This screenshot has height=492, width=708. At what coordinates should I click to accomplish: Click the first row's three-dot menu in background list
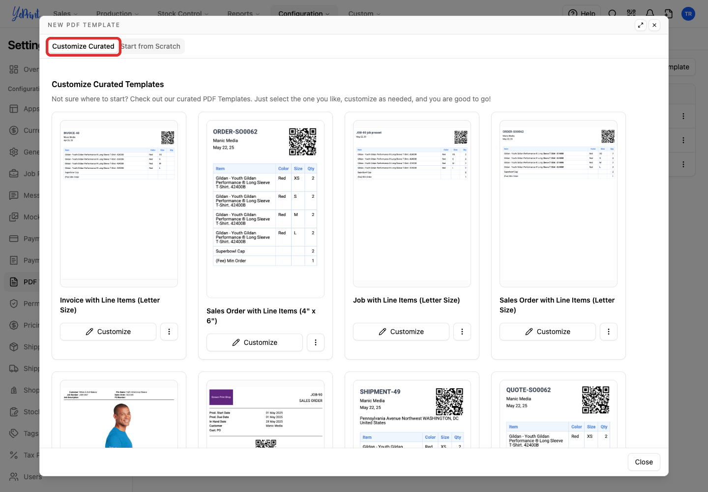coord(683,116)
